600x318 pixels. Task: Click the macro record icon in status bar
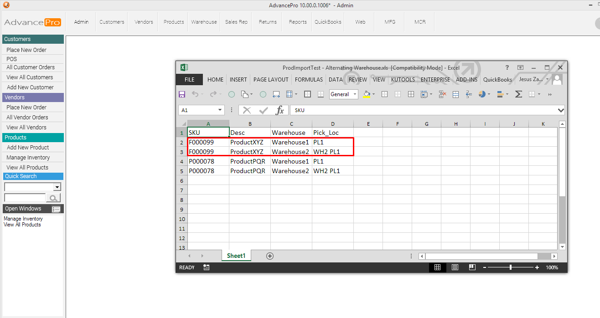point(207,267)
